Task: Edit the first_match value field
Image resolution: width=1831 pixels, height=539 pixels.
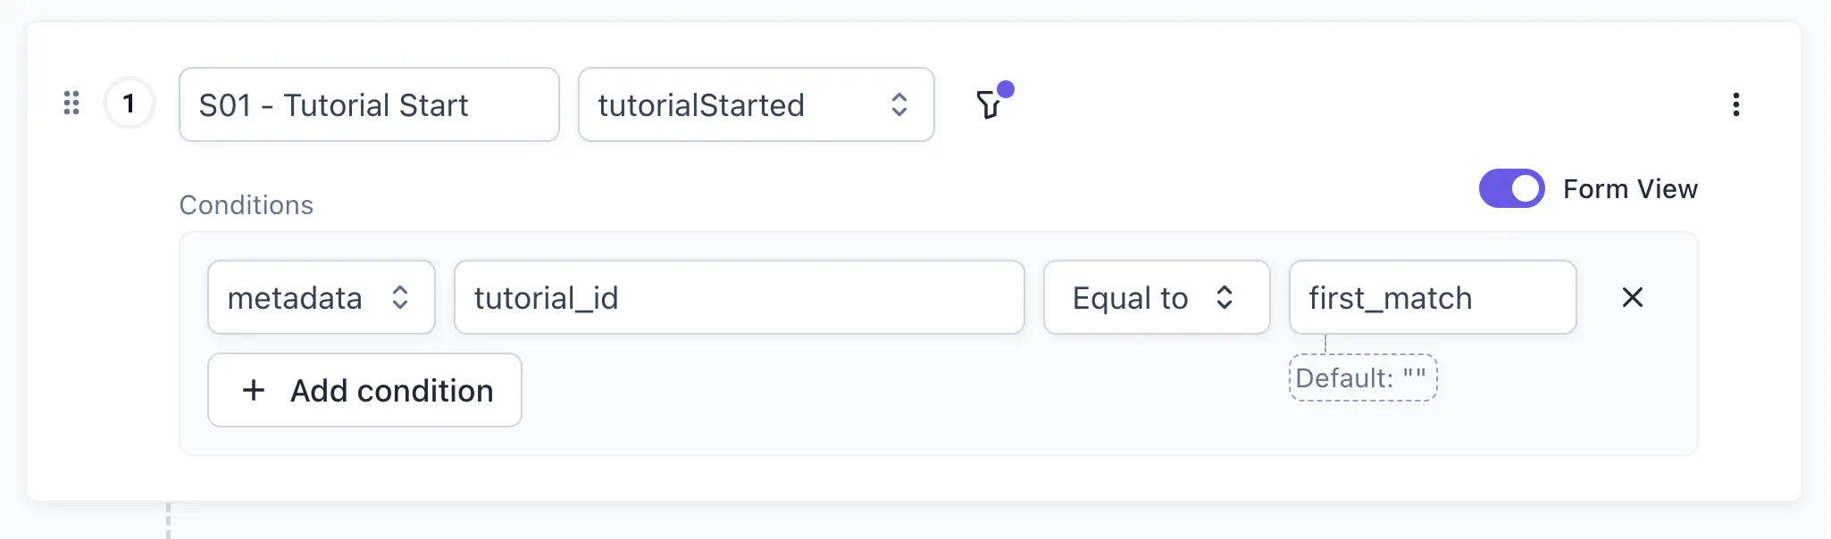Action: (1432, 297)
